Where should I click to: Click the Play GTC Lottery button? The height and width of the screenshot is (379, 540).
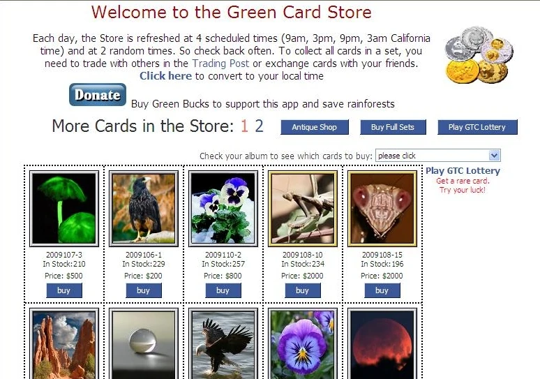tap(477, 127)
